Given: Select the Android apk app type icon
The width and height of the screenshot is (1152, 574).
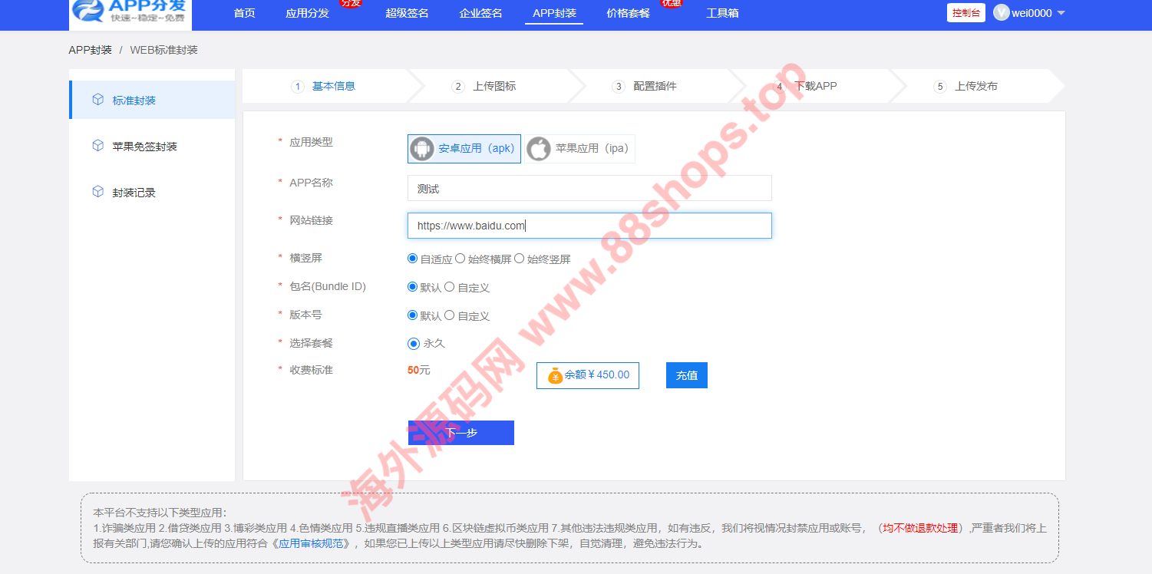Looking at the screenshot, I should (x=422, y=149).
